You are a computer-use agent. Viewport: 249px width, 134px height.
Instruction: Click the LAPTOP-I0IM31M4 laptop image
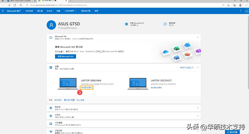pyautogui.click(x=68, y=84)
